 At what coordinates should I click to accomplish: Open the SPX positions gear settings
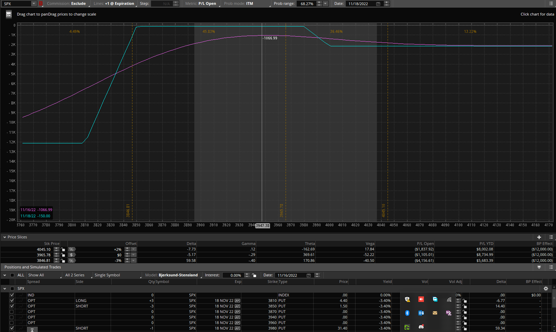(546, 289)
